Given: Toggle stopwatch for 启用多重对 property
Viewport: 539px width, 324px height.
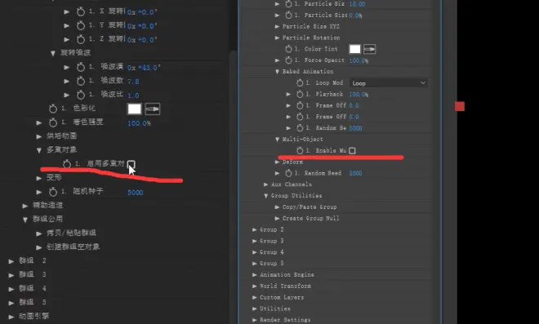Looking at the screenshot, I should pos(67,164).
